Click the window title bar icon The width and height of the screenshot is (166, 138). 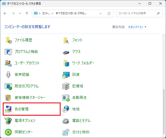pyautogui.click(x=4, y=4)
